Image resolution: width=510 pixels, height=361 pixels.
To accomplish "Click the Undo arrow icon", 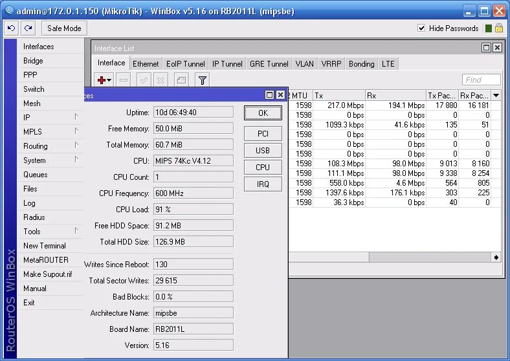I will pos(12,28).
